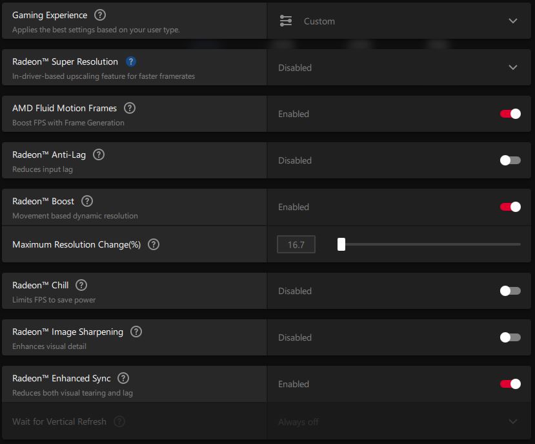Click the blue help icon beside Radeon Super Resolution
535x444 pixels.
pos(131,61)
